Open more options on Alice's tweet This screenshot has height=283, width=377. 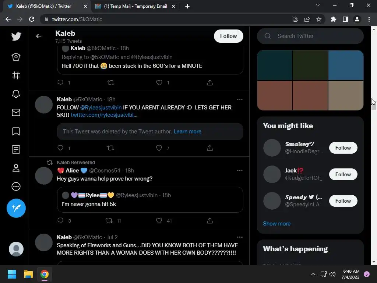point(240,170)
